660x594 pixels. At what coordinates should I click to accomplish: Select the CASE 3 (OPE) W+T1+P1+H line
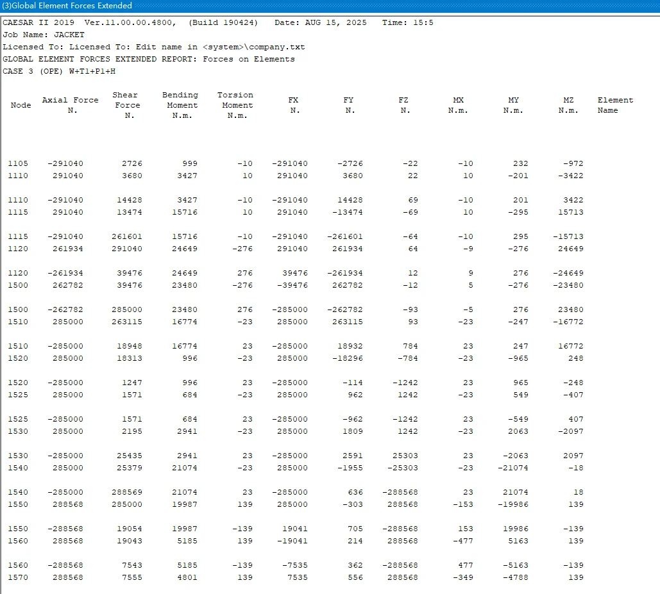point(60,72)
